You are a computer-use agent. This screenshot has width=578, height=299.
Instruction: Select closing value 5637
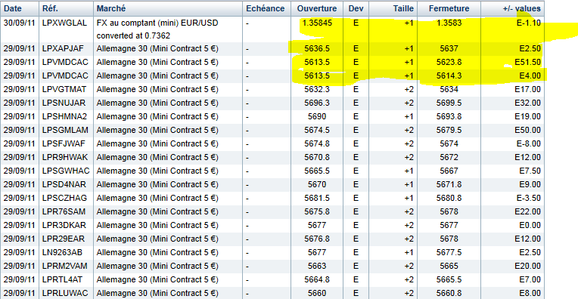[449, 48]
